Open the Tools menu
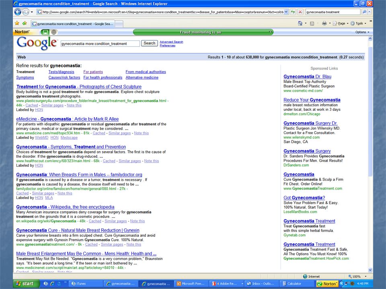This screenshot has width=386, height=289. point(358,23)
